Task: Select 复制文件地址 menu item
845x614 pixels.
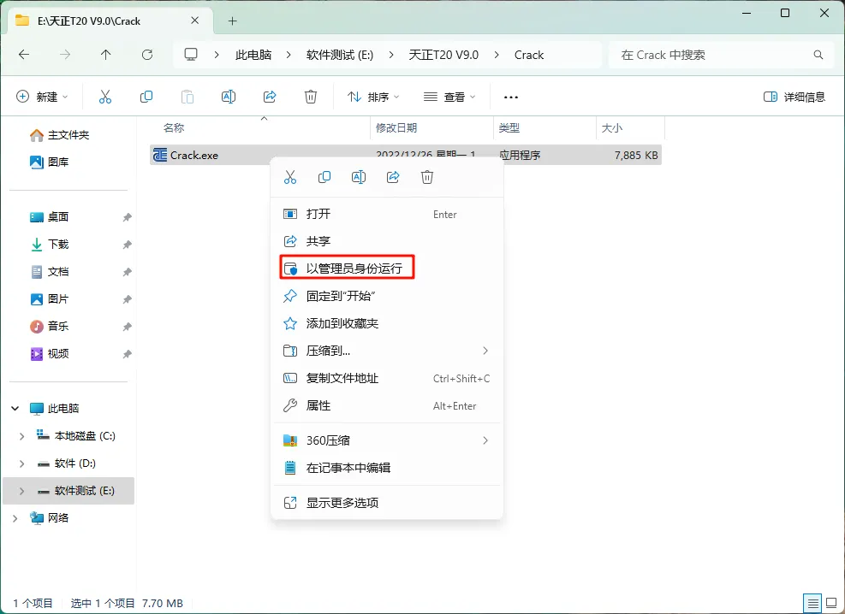Action: (387, 378)
